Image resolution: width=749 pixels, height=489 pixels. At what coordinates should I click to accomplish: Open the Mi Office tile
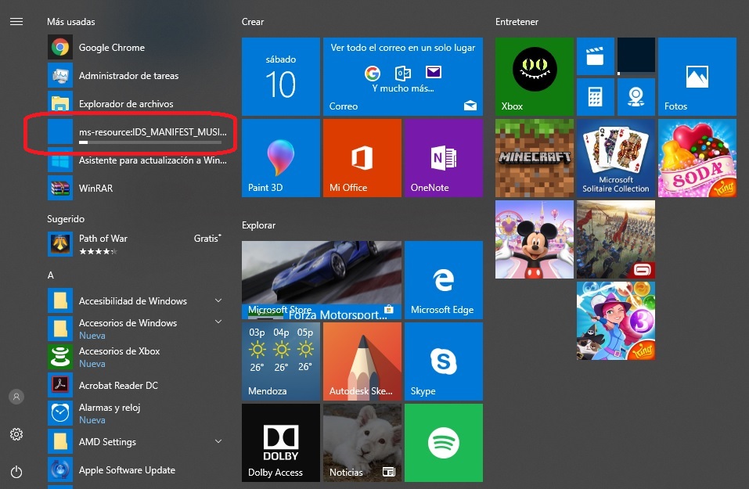coord(362,158)
